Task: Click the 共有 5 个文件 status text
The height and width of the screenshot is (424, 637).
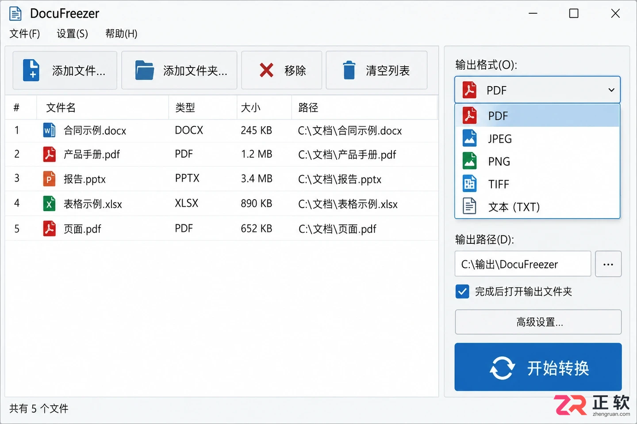Action: [39, 409]
